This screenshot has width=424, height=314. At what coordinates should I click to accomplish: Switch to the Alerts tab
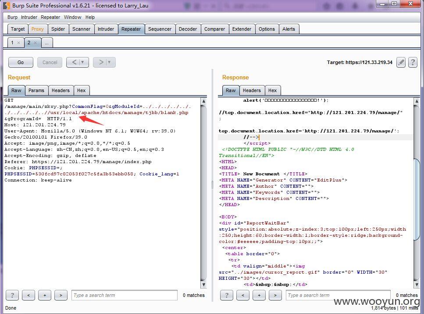point(289,29)
